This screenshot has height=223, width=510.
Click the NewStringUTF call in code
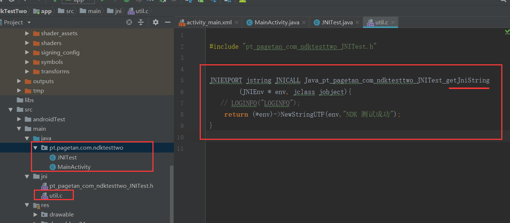[x=302, y=114]
